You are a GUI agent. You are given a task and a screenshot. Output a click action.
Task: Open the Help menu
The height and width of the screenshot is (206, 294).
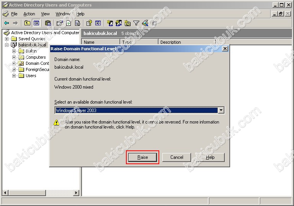(x=80, y=14)
